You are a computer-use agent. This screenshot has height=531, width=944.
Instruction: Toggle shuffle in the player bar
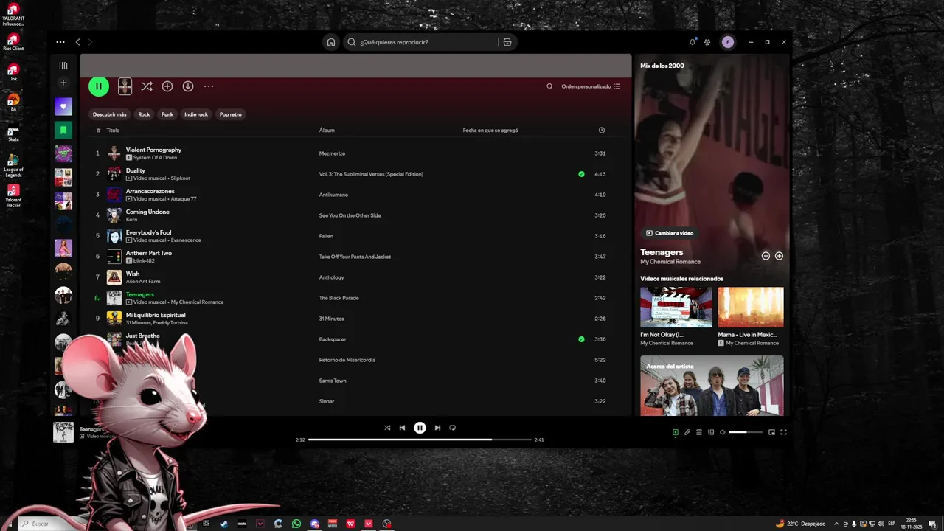387,428
